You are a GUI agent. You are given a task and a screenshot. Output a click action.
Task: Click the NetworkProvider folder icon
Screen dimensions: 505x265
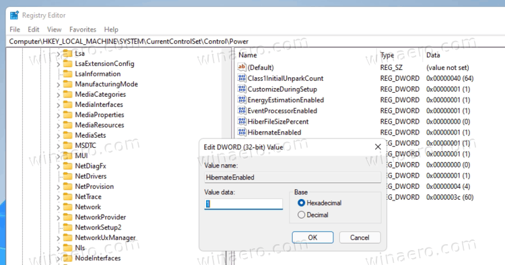pyautogui.click(x=67, y=217)
